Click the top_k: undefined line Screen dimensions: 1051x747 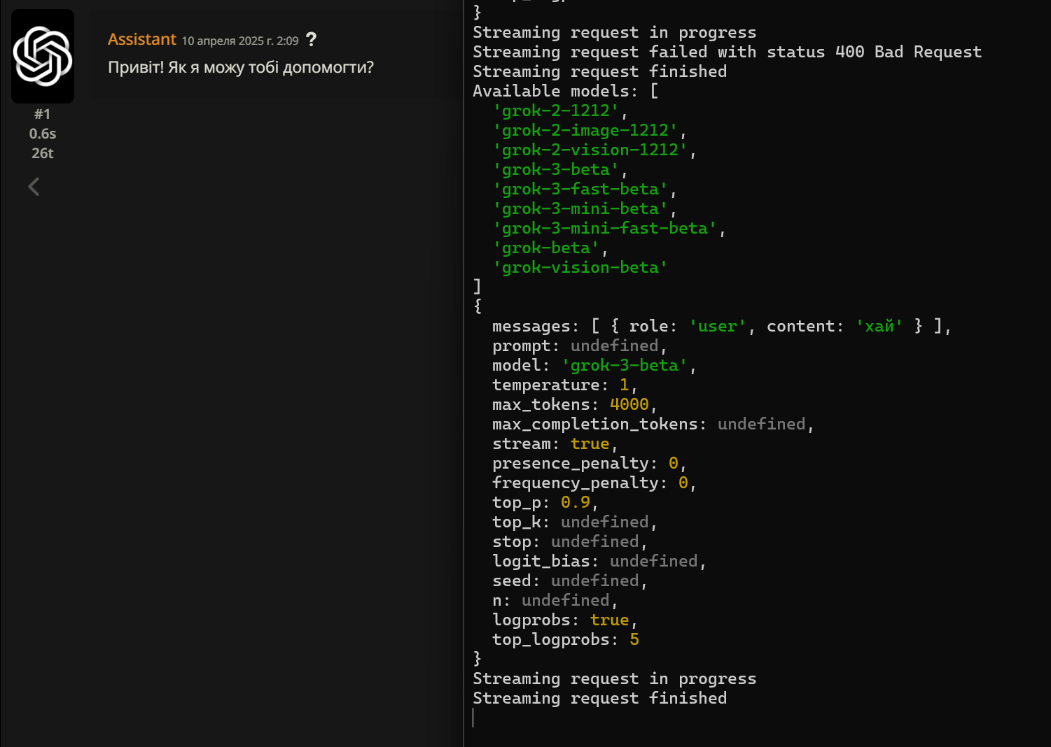(575, 522)
